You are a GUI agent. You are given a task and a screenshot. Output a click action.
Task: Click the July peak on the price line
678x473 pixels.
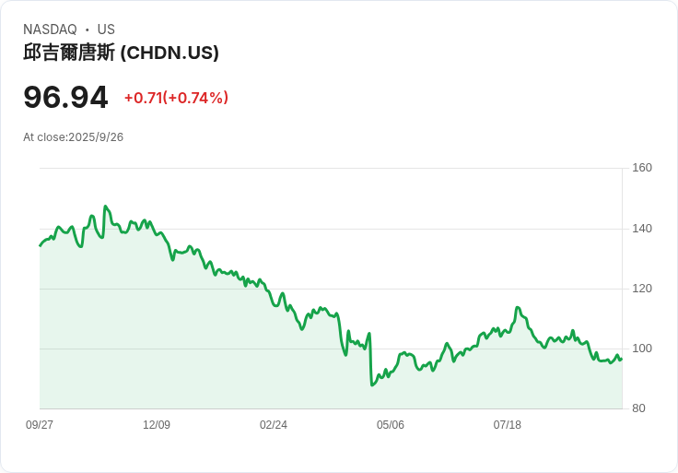click(x=517, y=308)
